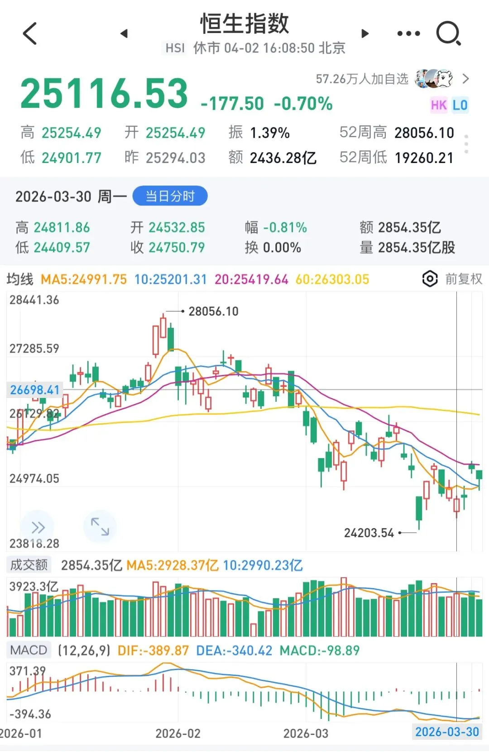Screen dimensions: 489x752
Task: Tap the 60:26303.05 moving average value
Action: [332, 279]
